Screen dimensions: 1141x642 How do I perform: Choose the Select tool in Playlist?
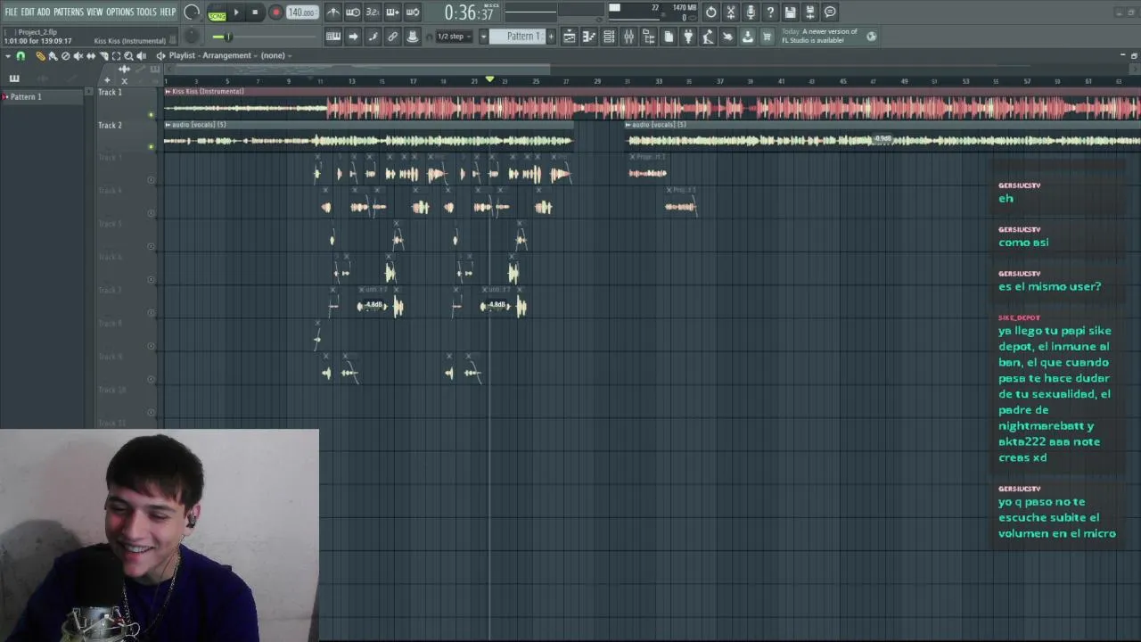click(116, 56)
